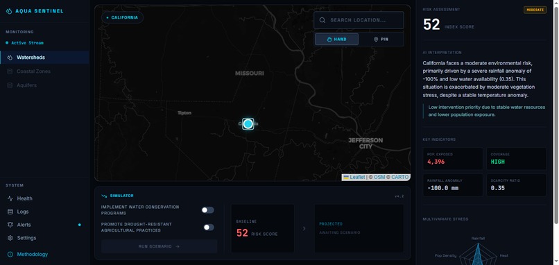The height and width of the screenshot is (265, 559).
Task: Click the v4.2 simulator version text
Action: [399, 196]
